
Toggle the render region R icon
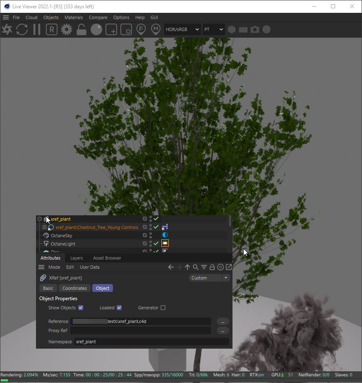point(52,29)
